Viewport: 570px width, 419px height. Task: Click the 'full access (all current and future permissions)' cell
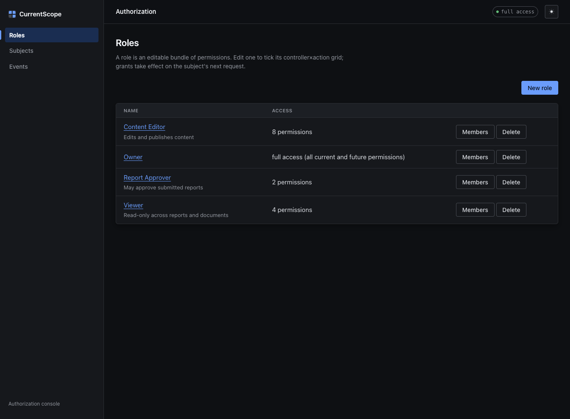[338, 157]
